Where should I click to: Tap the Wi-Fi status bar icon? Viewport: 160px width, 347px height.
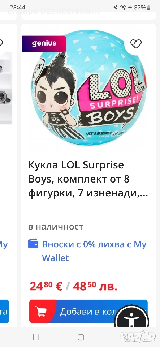coord(123,8)
